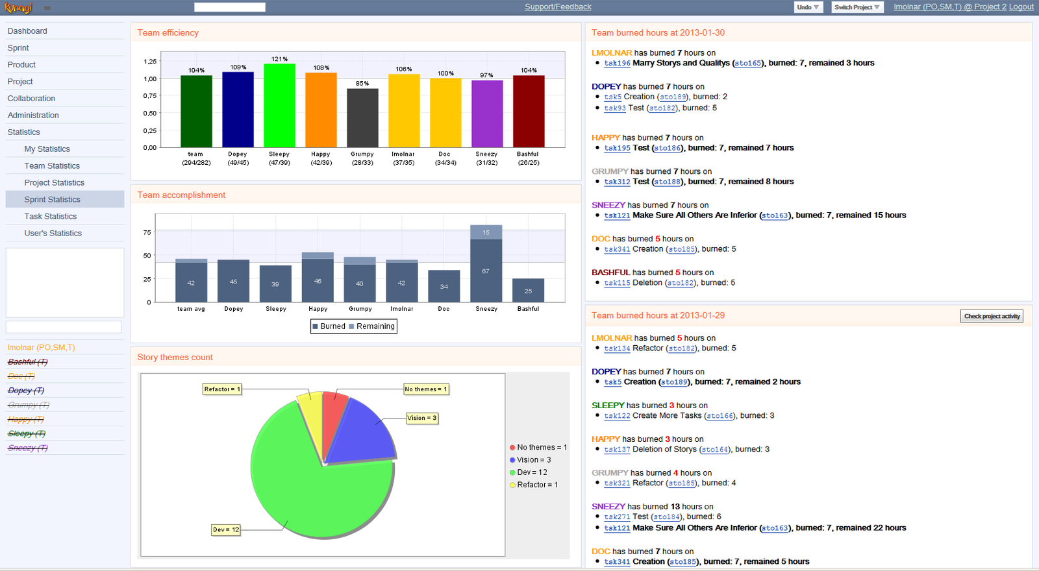
Task: Open the lmolnar (PO,SM,T) @ Project 2 link
Action: [x=950, y=7]
